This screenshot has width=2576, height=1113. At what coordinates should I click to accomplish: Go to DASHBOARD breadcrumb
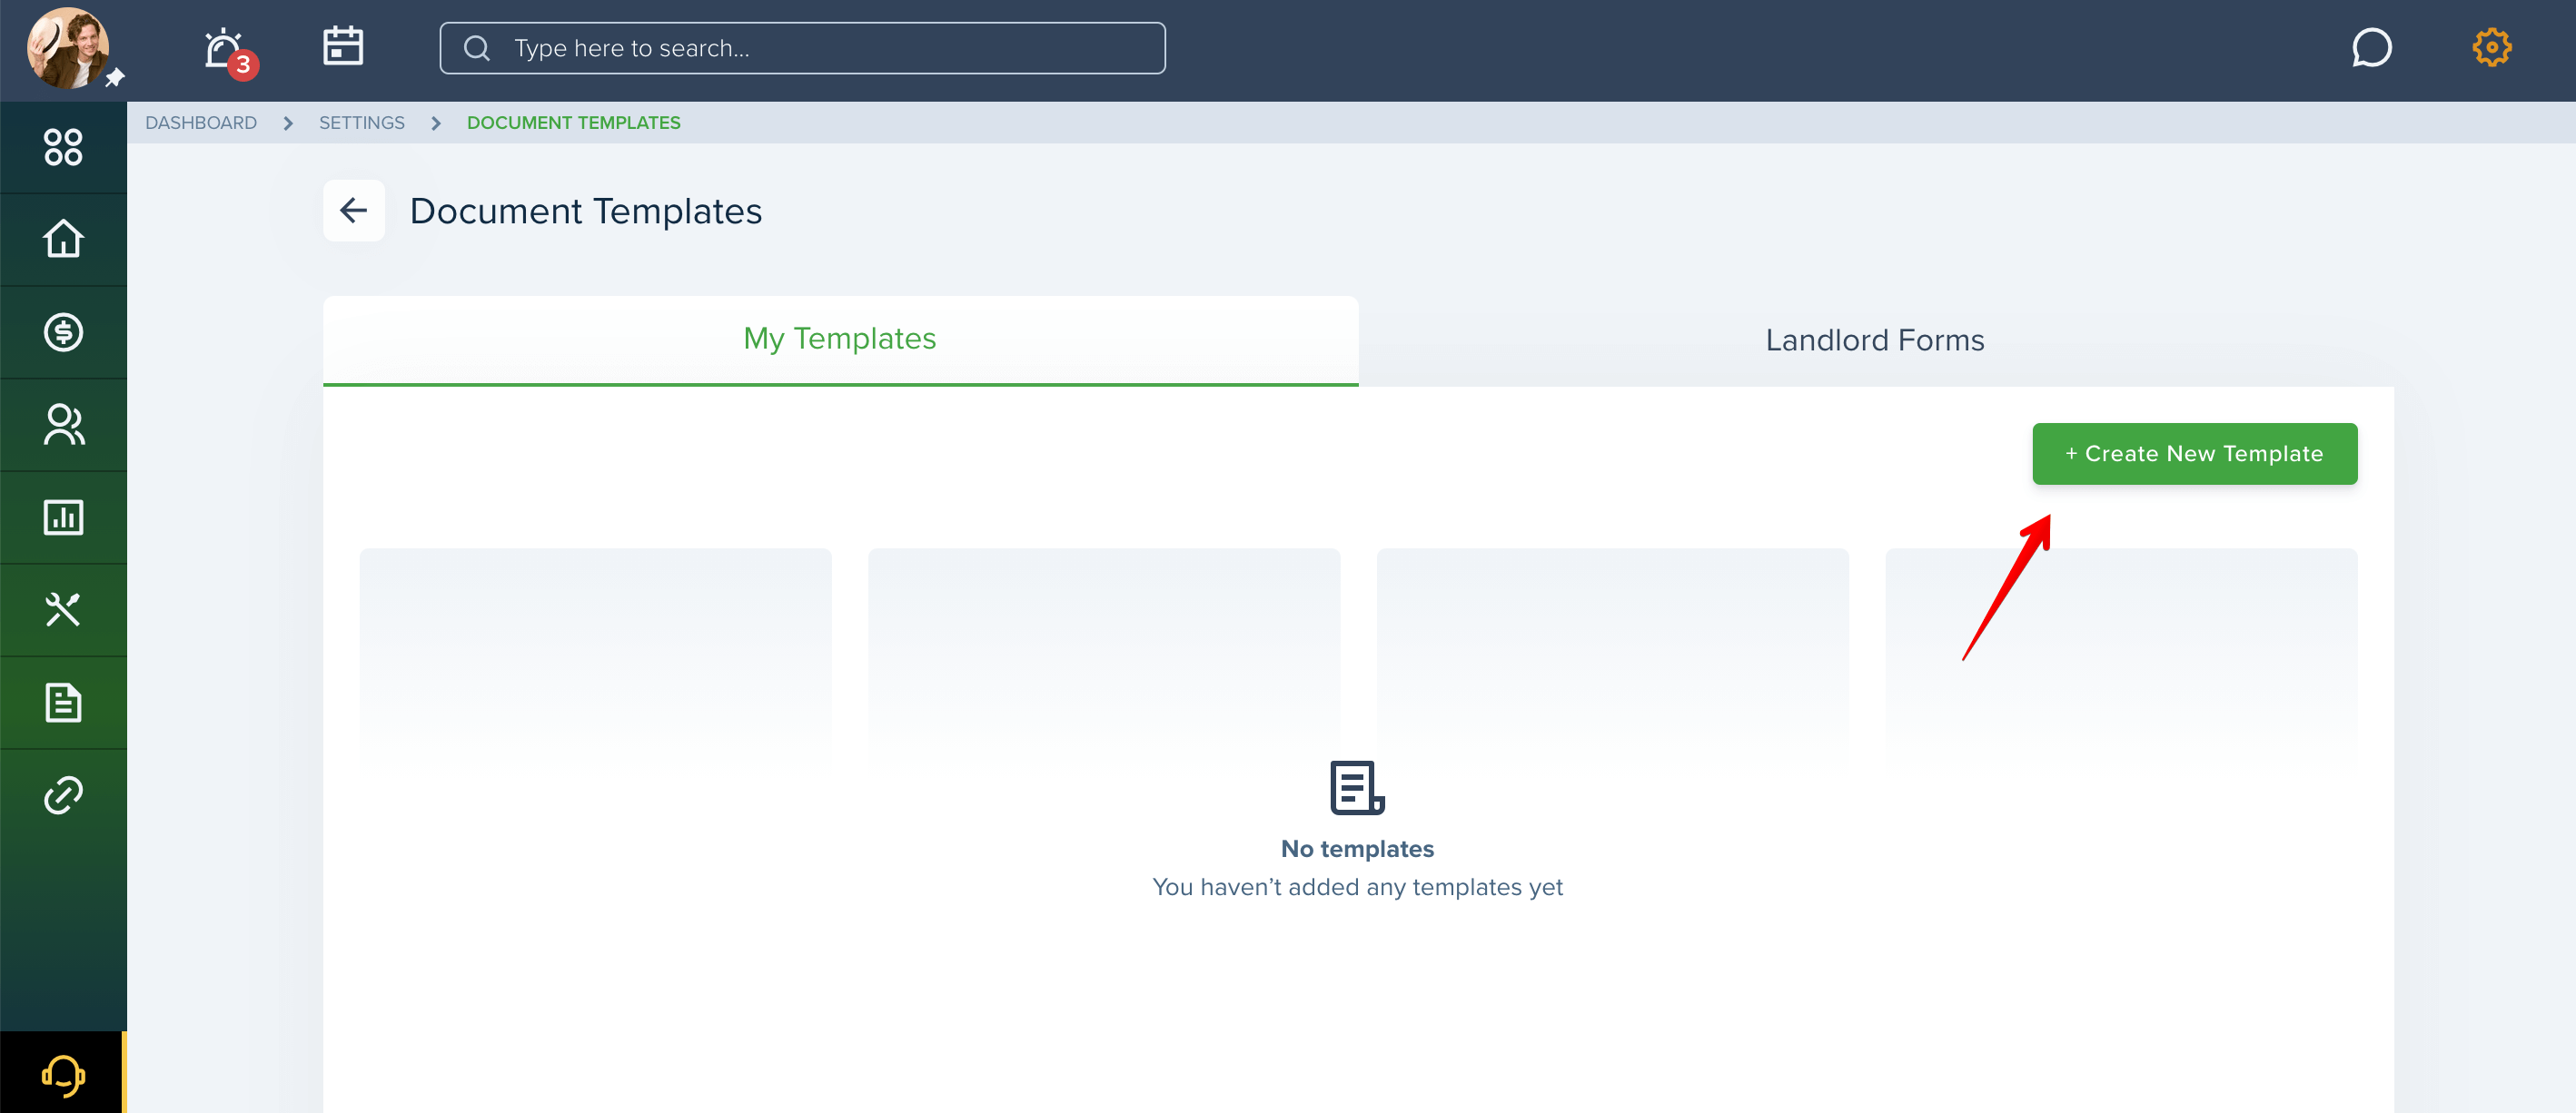click(x=201, y=123)
